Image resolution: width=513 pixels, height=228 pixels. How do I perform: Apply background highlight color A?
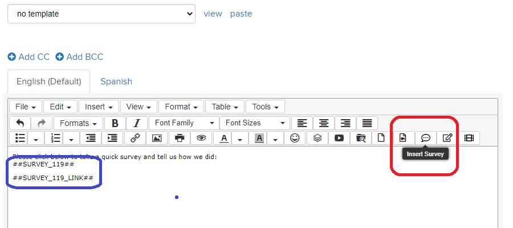[259, 138]
